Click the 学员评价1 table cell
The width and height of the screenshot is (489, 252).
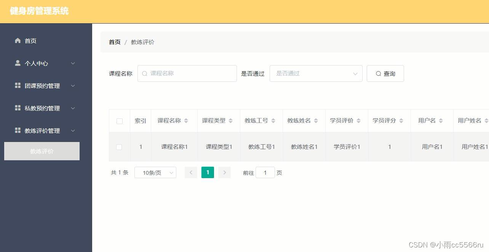point(347,147)
